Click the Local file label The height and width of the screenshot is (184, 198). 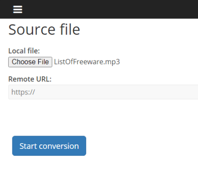click(x=24, y=51)
